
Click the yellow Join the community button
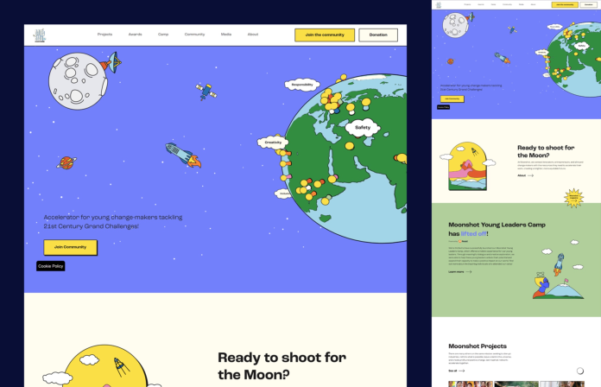(325, 35)
